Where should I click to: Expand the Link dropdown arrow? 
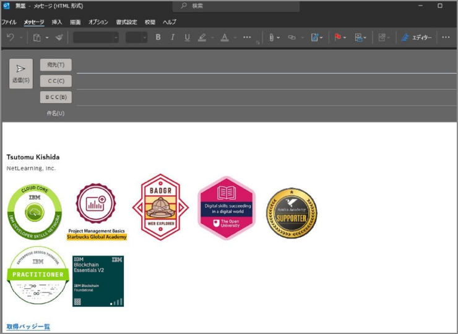tap(302, 38)
